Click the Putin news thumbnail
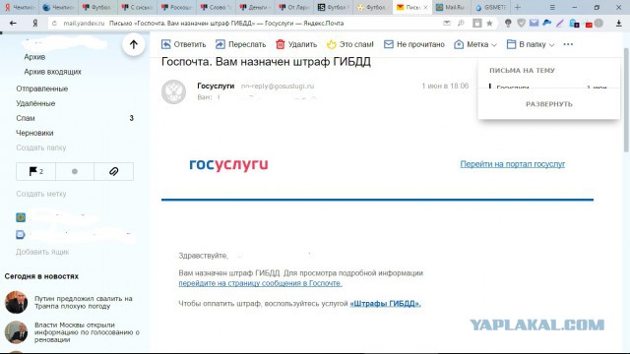 tap(16, 302)
